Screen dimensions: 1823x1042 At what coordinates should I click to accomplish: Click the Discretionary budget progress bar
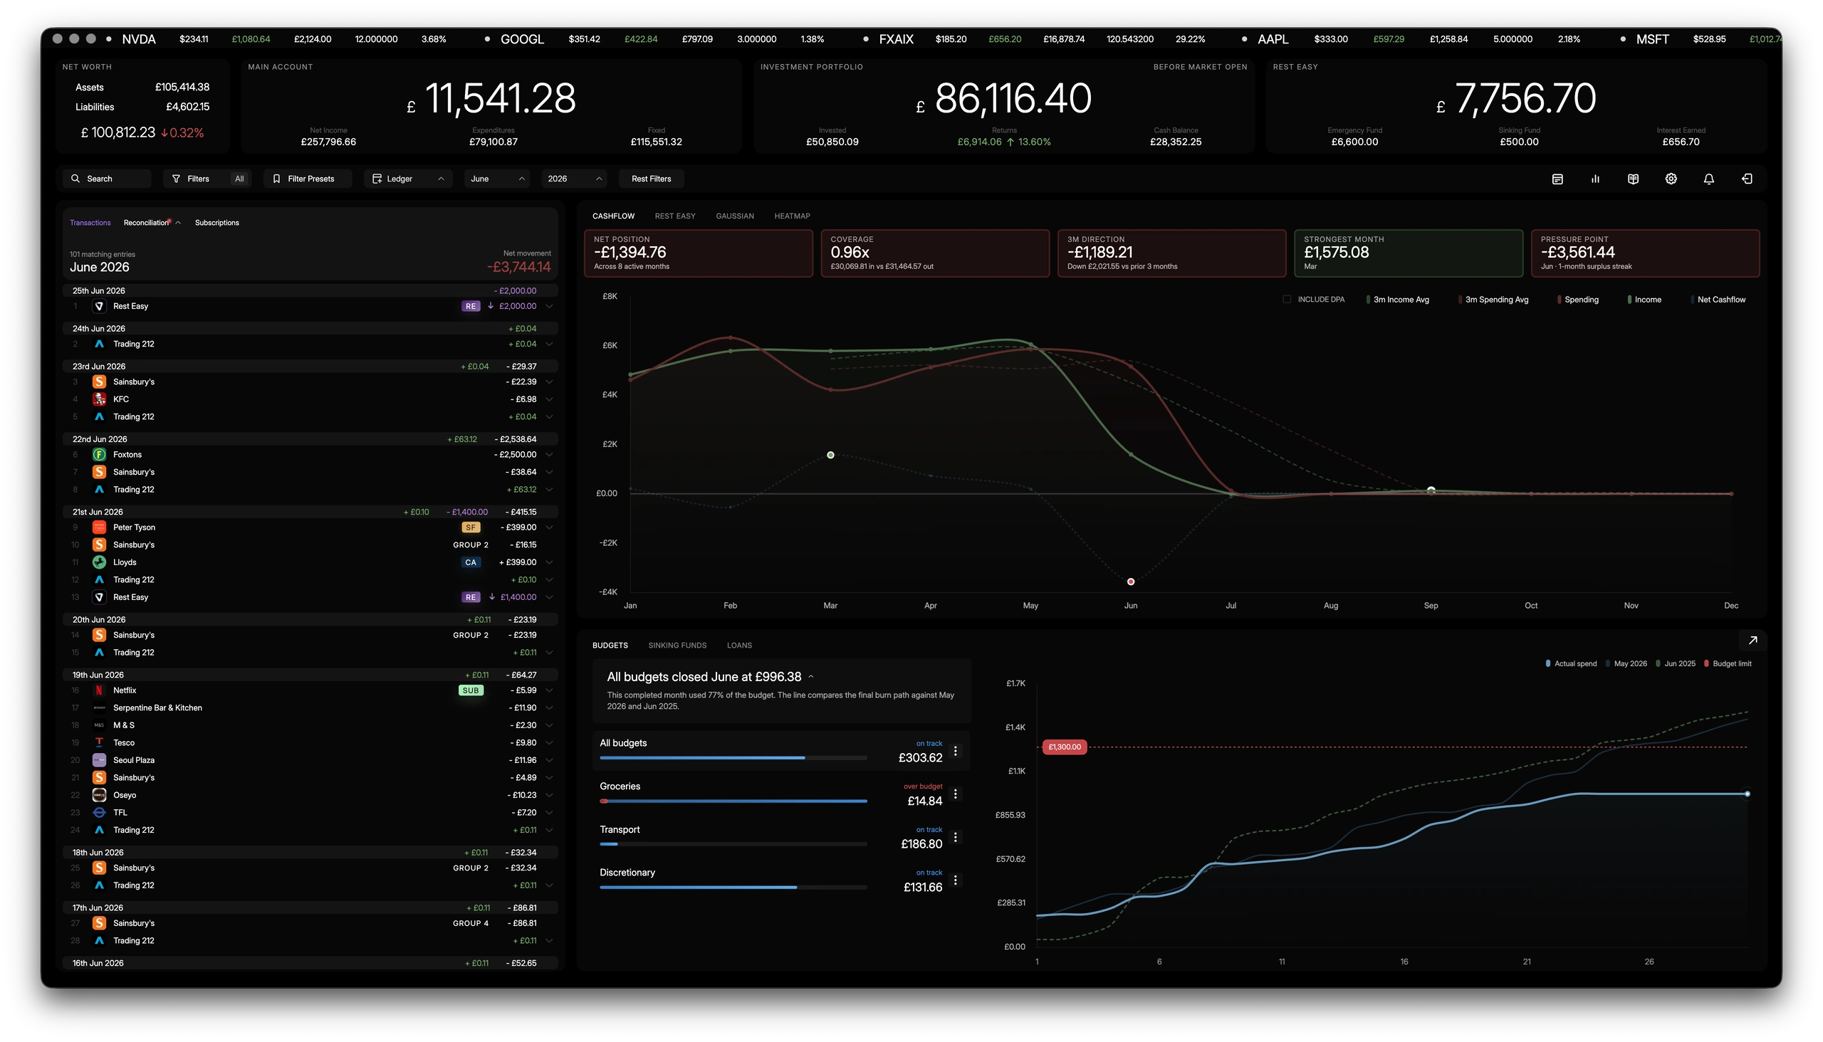(733, 888)
